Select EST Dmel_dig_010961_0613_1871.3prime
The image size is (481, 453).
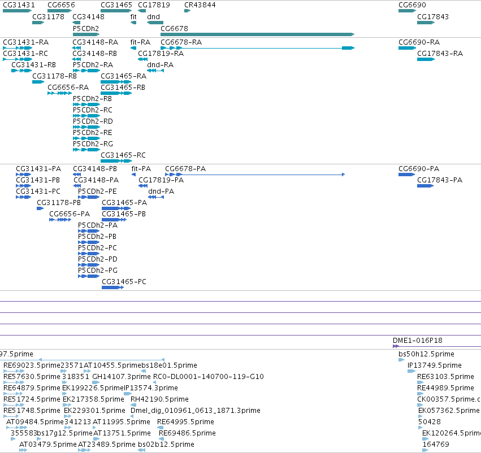196,411
